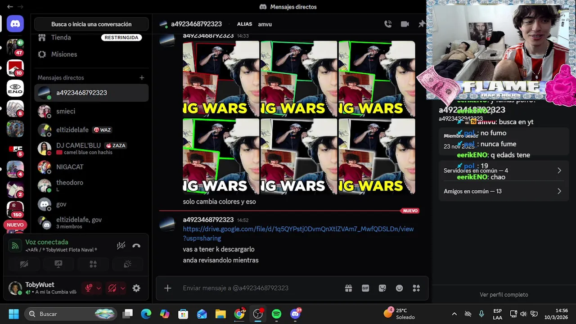The width and height of the screenshot is (576, 324).
Task: Open group chat eltizidelafe, gov
Action: 91,223
